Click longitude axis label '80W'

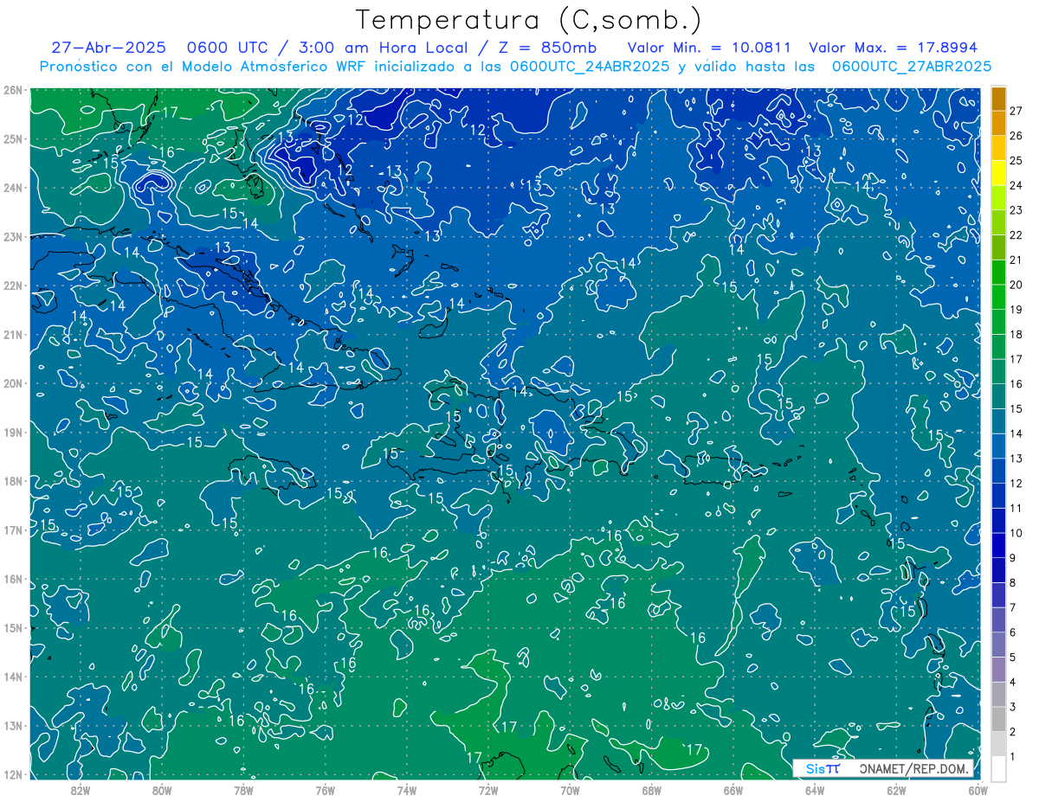(x=162, y=789)
